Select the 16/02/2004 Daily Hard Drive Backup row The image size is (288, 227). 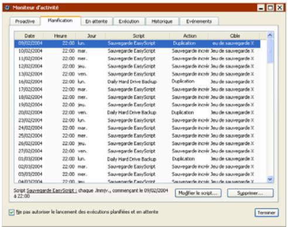pos(137,82)
